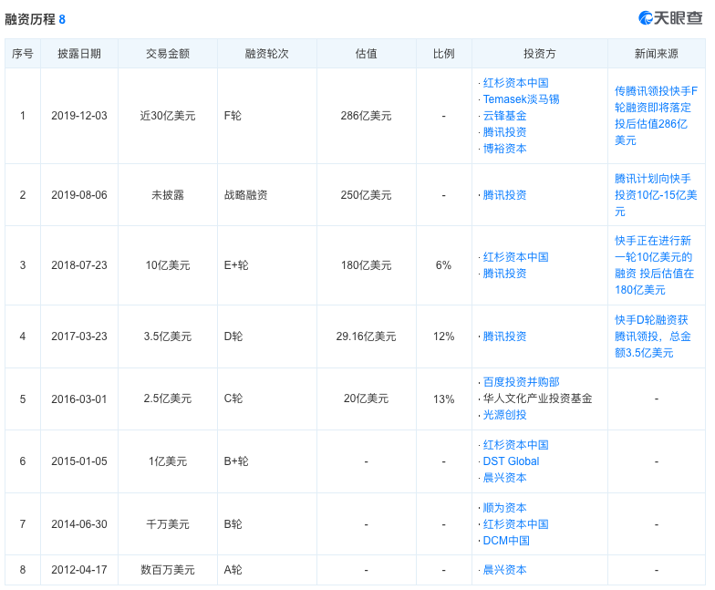
Task: Open investor Temasek淡马锡
Action: coord(521,99)
